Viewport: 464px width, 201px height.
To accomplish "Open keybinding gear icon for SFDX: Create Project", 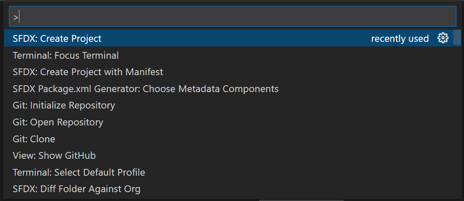I will 443,38.
